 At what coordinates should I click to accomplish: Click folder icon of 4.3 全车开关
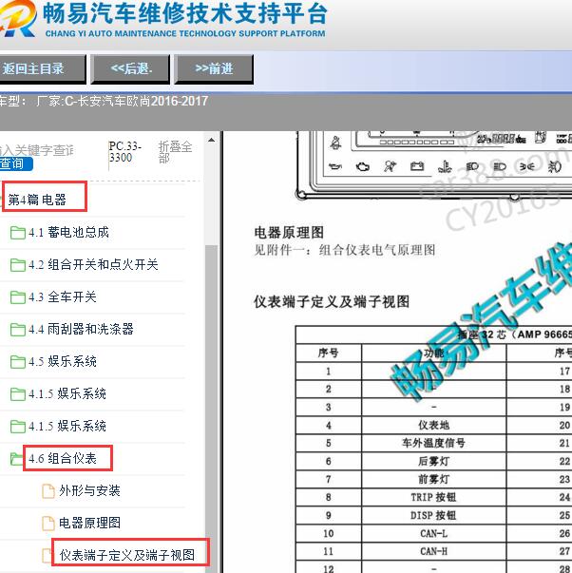click(17, 297)
